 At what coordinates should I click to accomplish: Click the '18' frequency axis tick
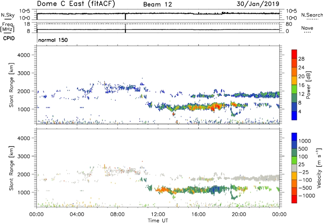pos(27,24)
